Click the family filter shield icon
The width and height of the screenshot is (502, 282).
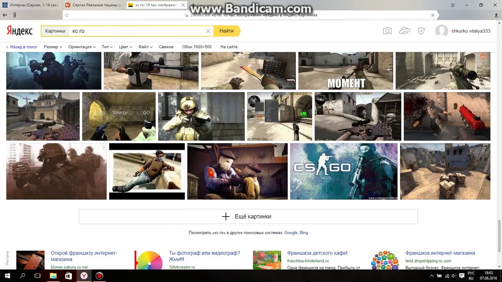421,31
